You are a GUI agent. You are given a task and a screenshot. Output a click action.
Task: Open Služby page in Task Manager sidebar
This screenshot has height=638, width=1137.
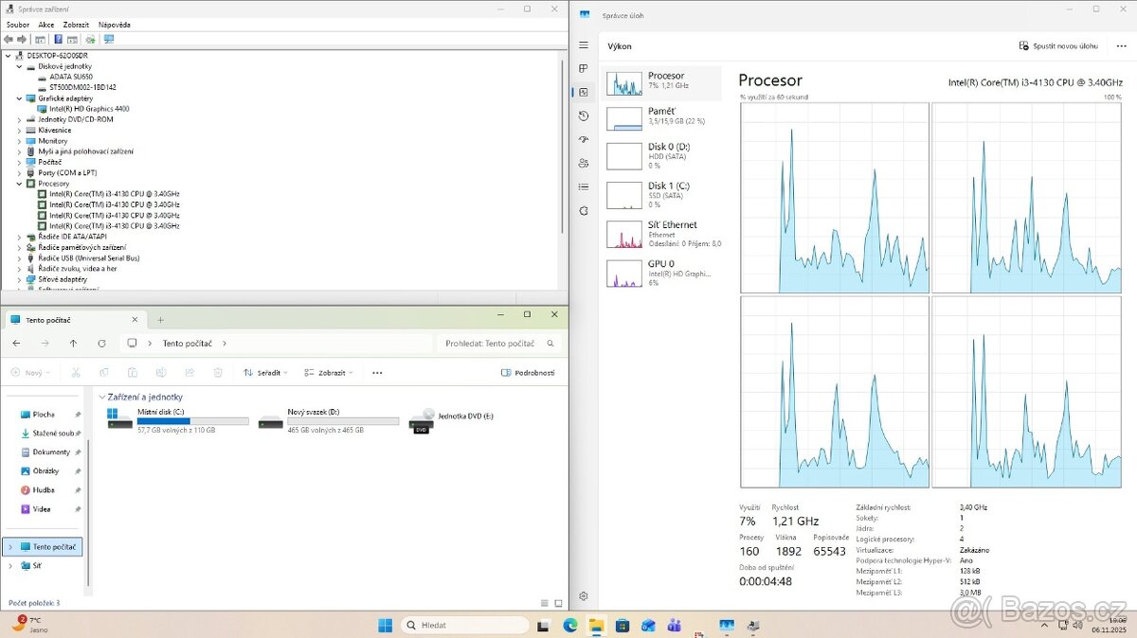584,210
